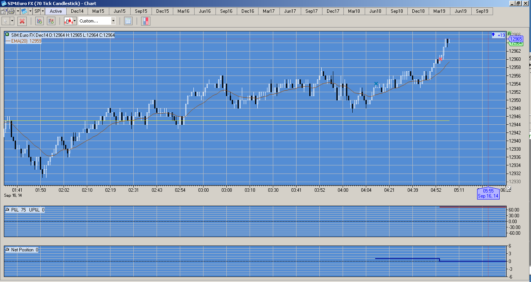Expand the candlestick chart type dropdown arrow
This screenshot has height=282, width=531.
tap(75, 21)
